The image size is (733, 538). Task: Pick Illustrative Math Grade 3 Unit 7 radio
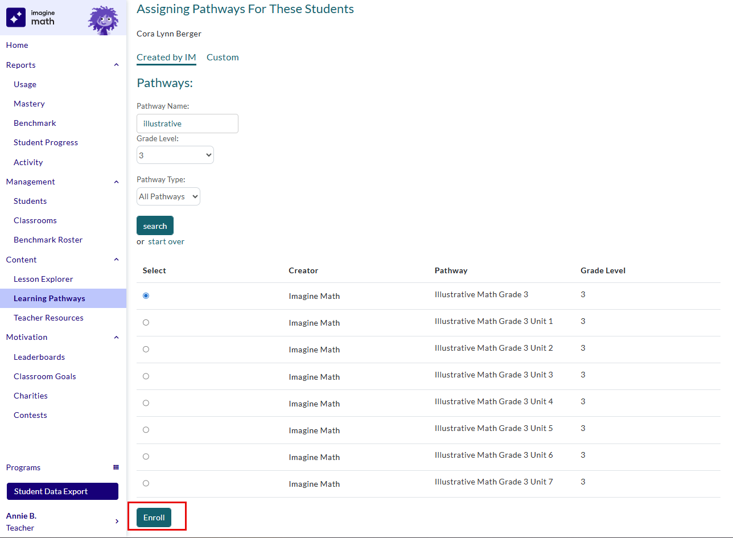(x=146, y=483)
